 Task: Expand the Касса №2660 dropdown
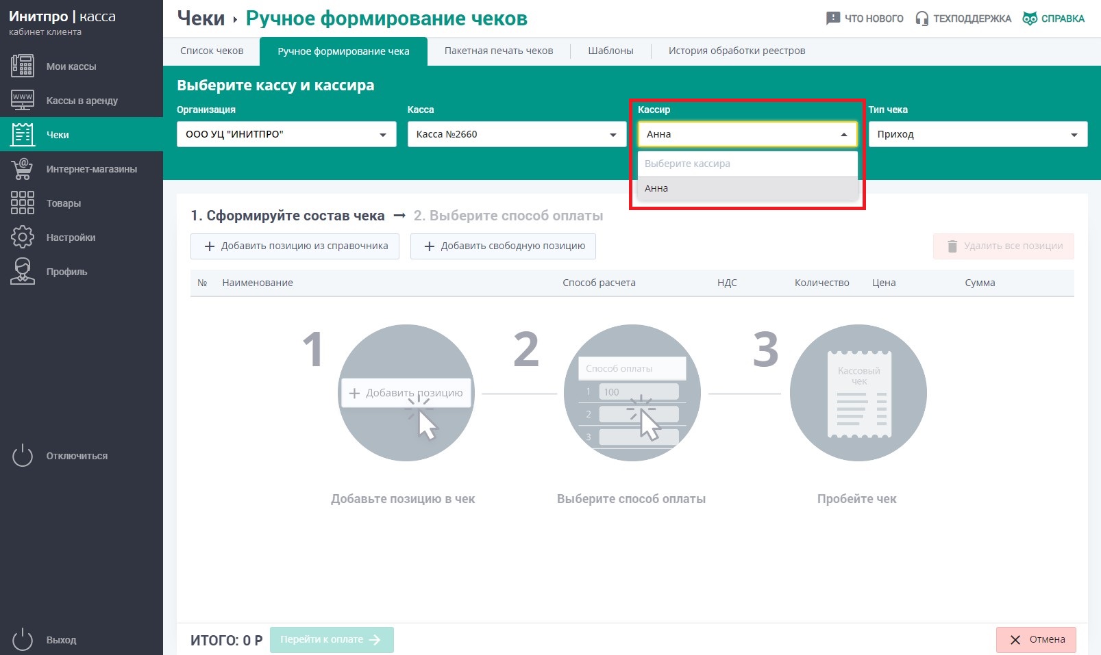point(517,134)
